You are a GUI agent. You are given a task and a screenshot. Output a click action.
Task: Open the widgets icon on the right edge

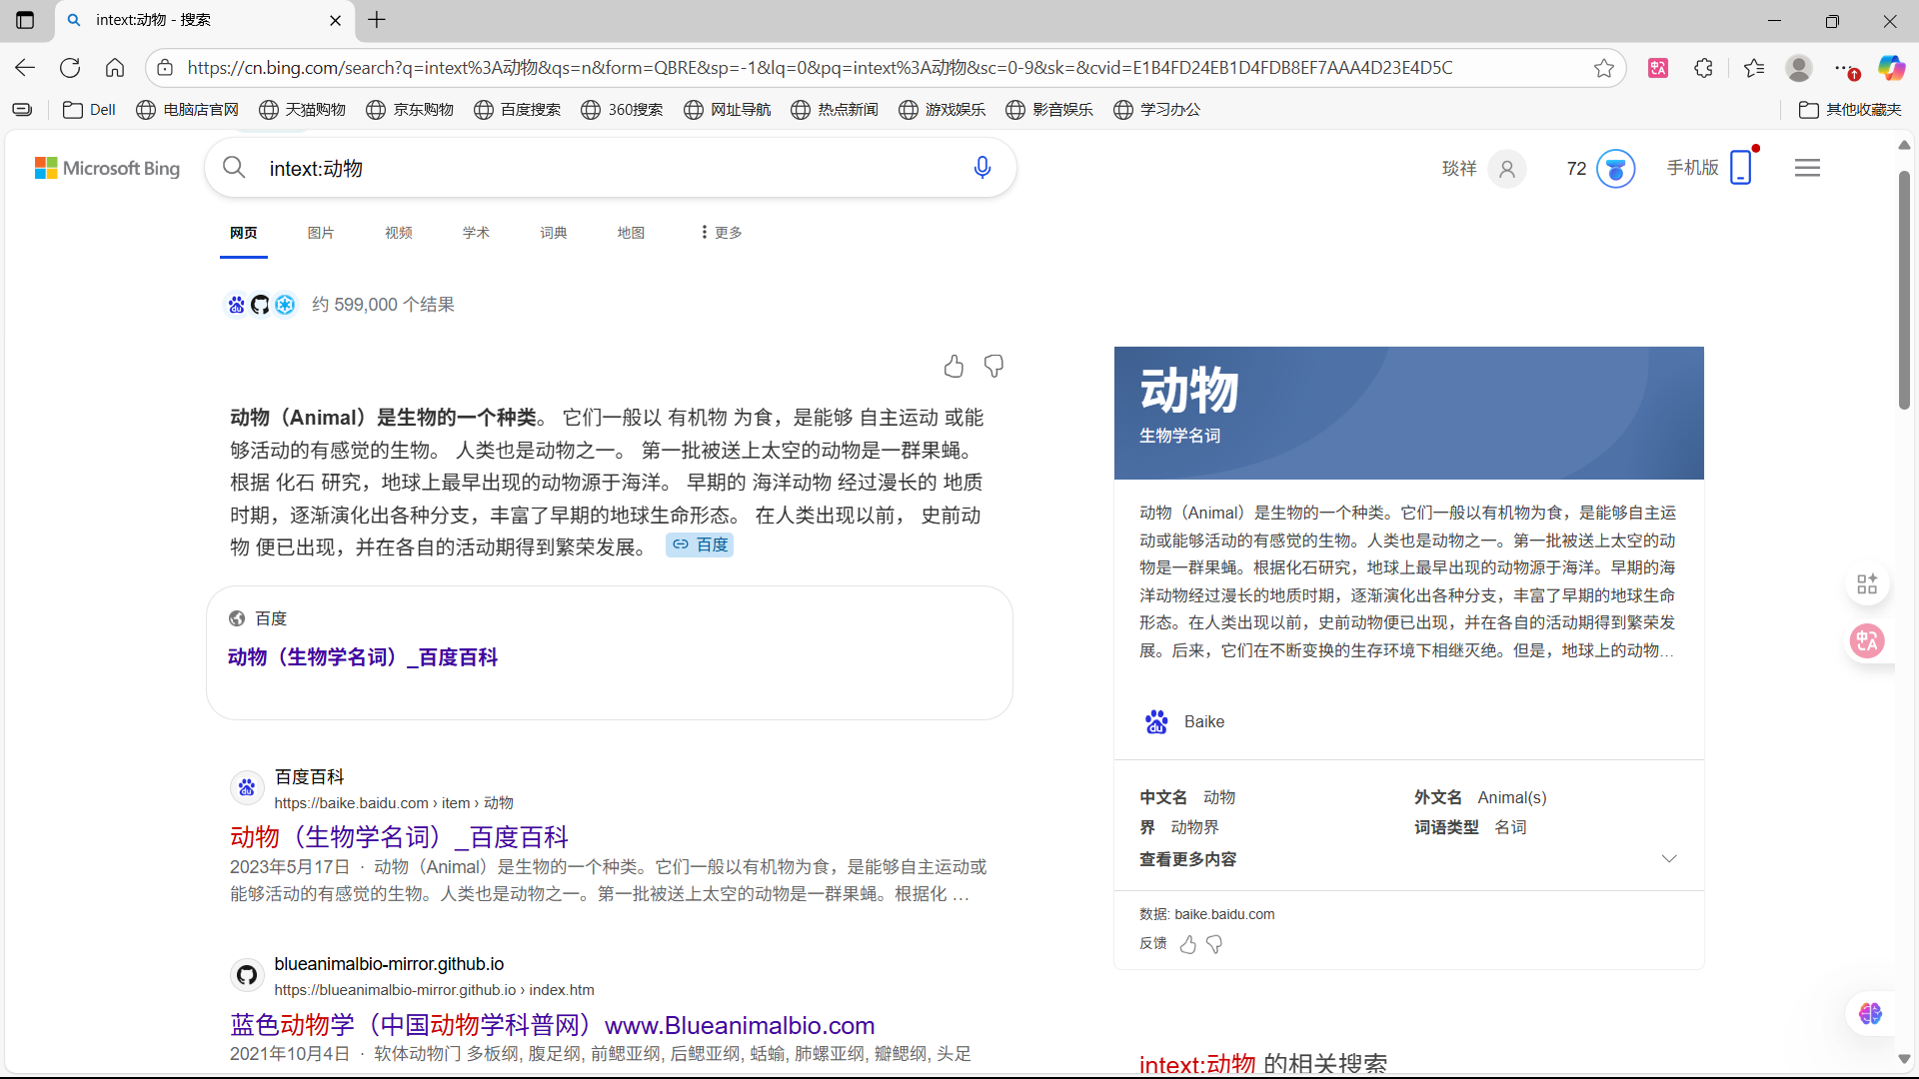(1866, 583)
